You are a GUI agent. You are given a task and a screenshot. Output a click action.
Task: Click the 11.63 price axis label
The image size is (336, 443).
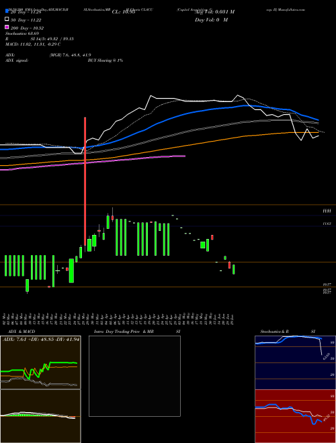click(x=327, y=224)
